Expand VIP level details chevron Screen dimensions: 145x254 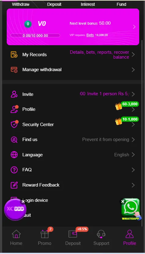134,27
